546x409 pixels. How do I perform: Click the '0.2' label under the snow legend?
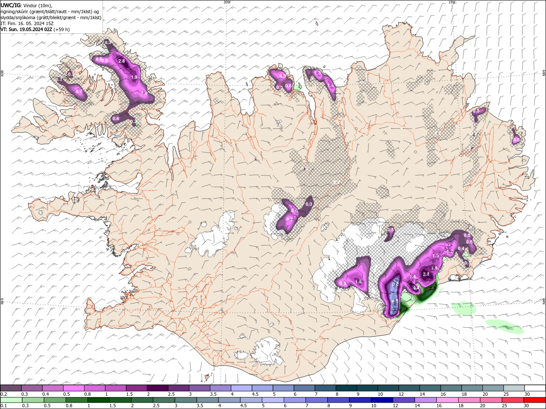click(x=3, y=394)
